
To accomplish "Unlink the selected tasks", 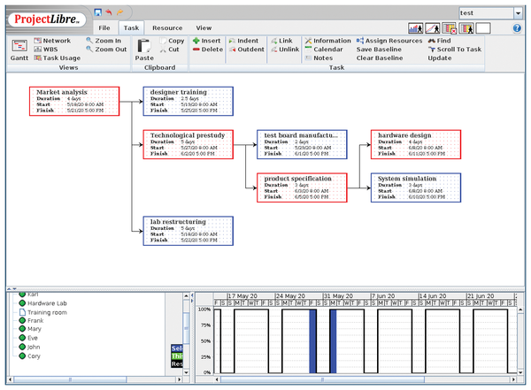I will pos(285,50).
